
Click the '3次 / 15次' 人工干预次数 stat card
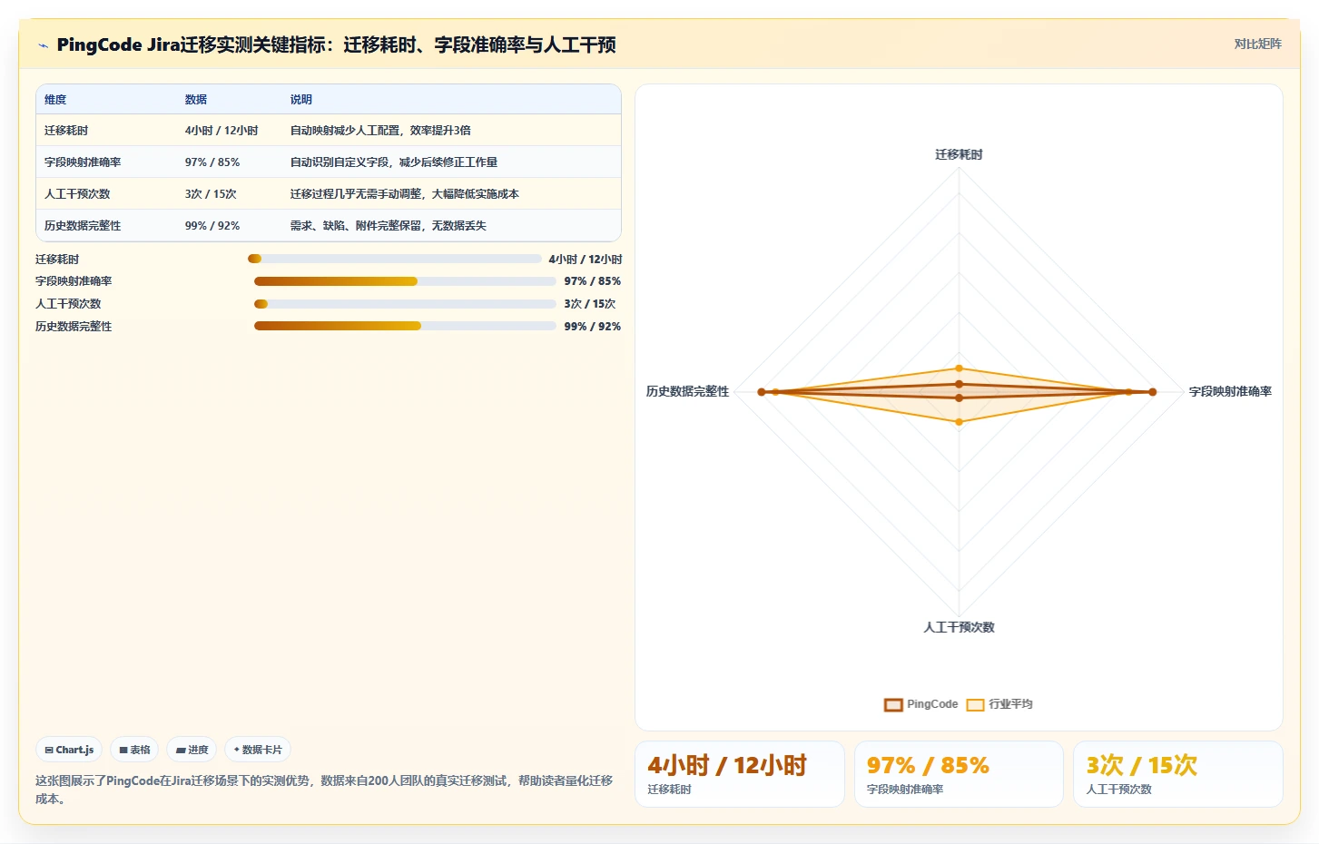[x=1178, y=774]
